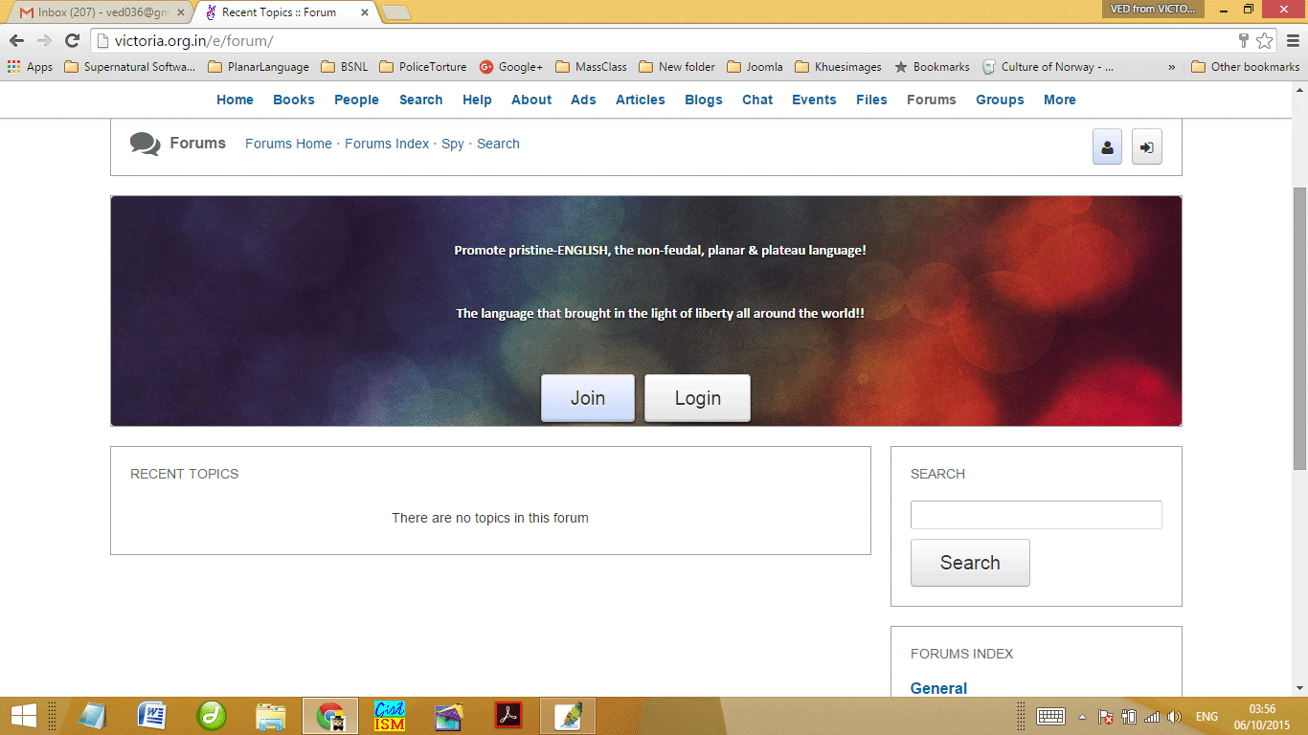
Task: Switch to Chrome in the taskbar
Action: click(330, 715)
